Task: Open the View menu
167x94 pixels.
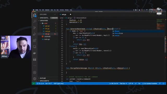Action: [x=52, y=10]
